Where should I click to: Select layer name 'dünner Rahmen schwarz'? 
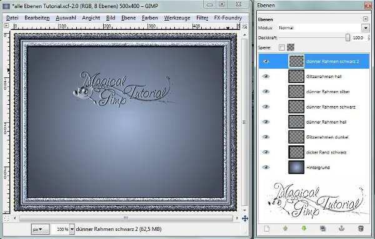pyautogui.click(x=331, y=107)
